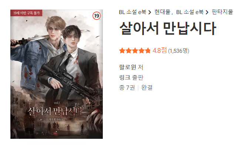The width and height of the screenshot is (237, 151).
Task: Click the chevron arrow before 판타지물
Action: [207, 12]
